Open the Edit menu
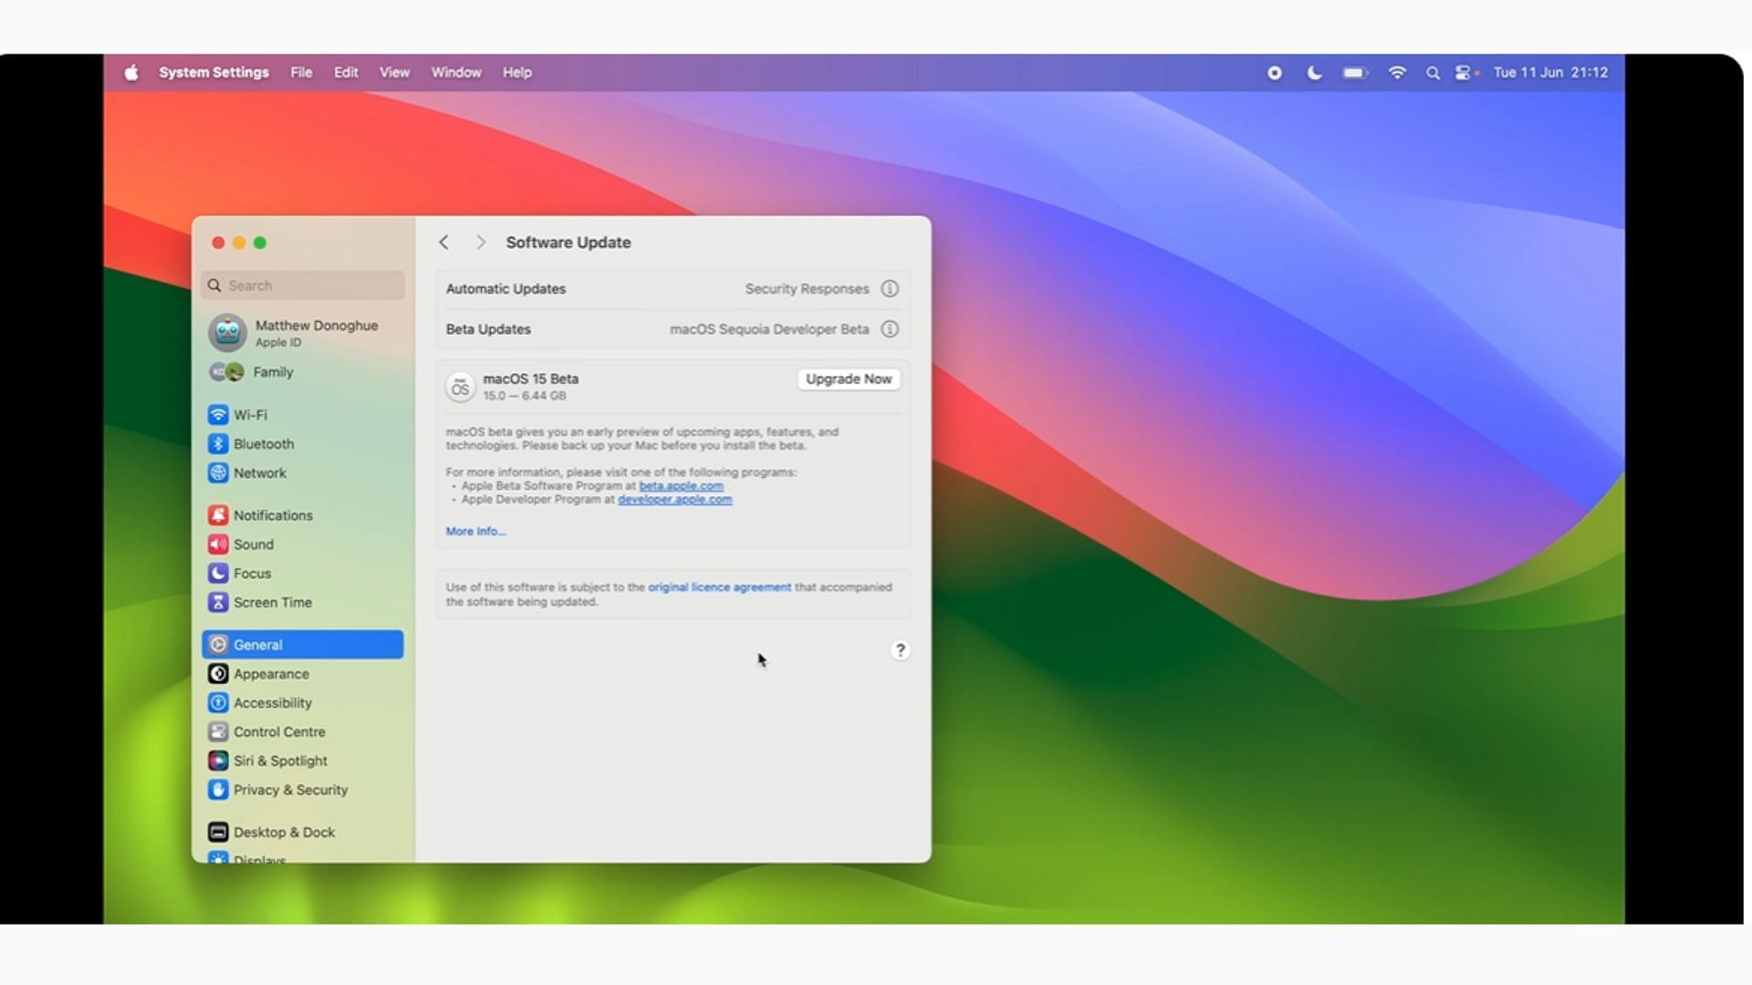This screenshot has width=1752, height=985. [x=346, y=73]
